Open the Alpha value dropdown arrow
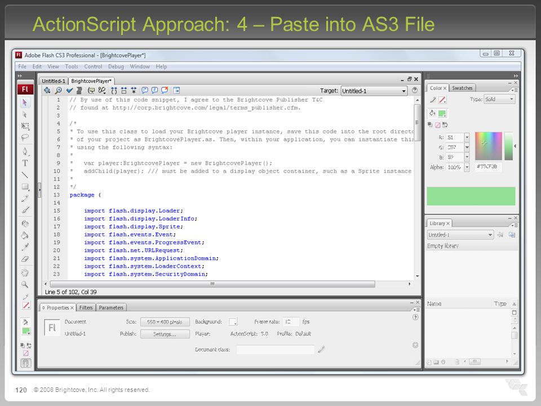Screen dimensions: 541x406 coord(467,167)
